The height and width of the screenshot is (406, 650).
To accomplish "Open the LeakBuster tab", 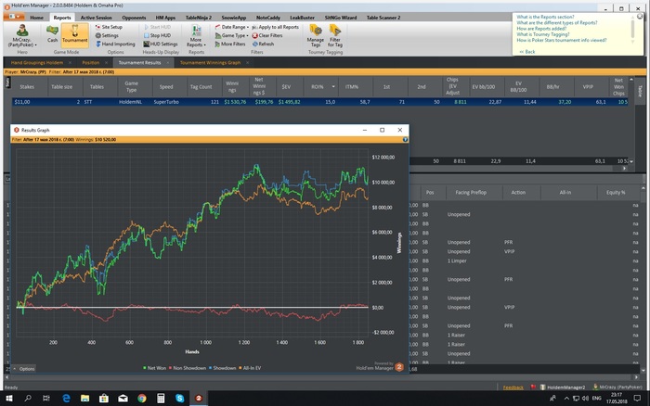I will point(302,18).
